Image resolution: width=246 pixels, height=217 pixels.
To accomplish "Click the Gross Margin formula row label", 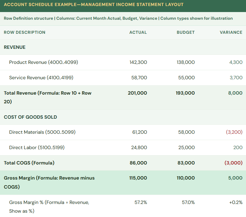I will pyautogui.click(x=49, y=182).
